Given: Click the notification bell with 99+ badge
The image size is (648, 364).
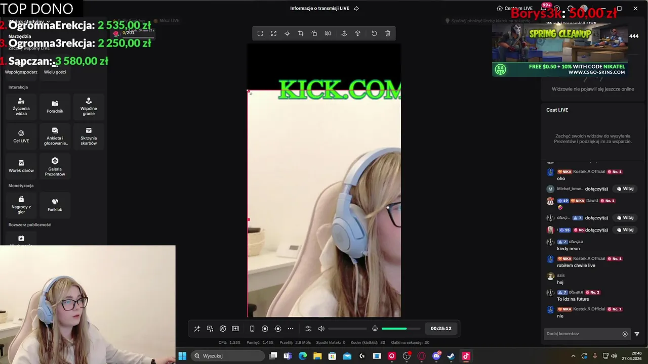Looking at the screenshot, I should [544, 8].
